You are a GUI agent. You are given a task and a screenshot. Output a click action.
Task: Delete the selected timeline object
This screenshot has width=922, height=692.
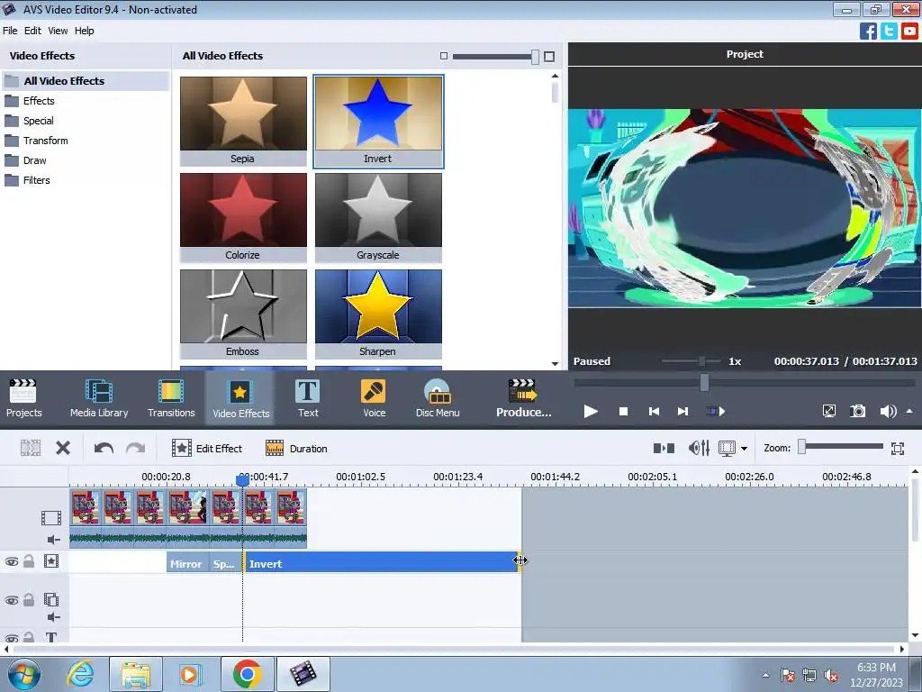tap(63, 449)
